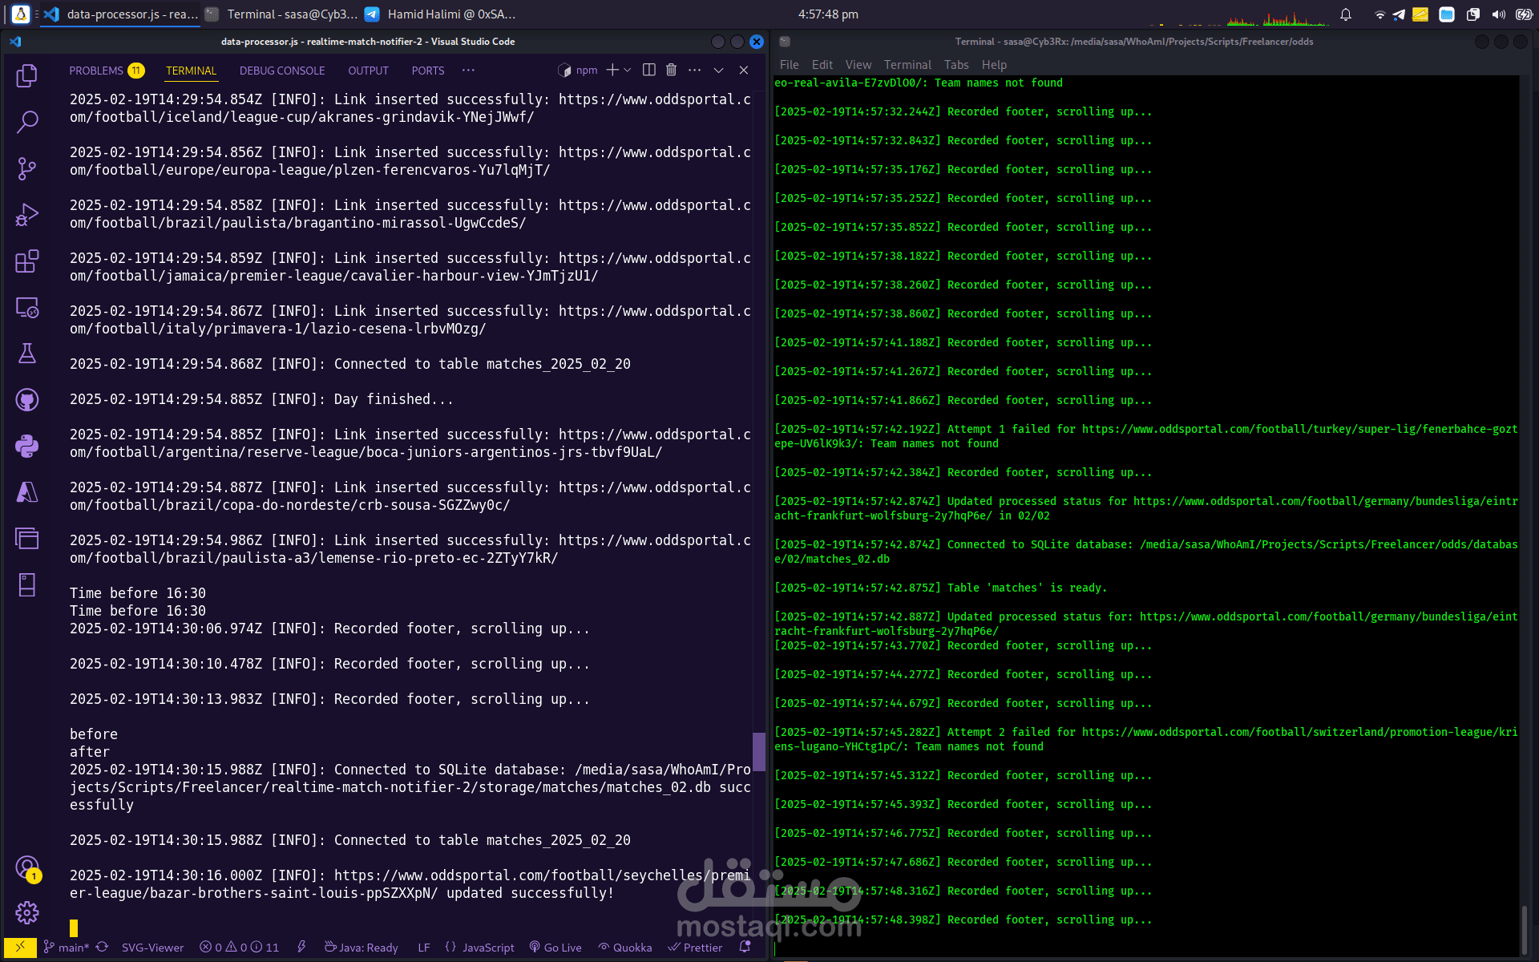Click the battery power tray icon

tap(1524, 14)
